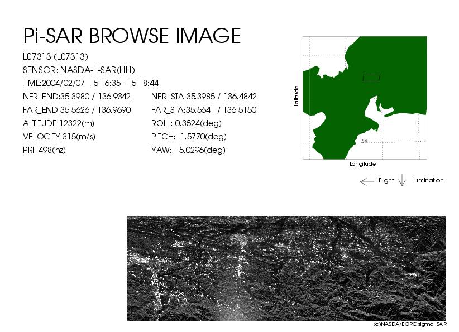Click the left-pointing Flight direction arrow
Screen dimensions: 459x332
pyautogui.click(x=367, y=182)
